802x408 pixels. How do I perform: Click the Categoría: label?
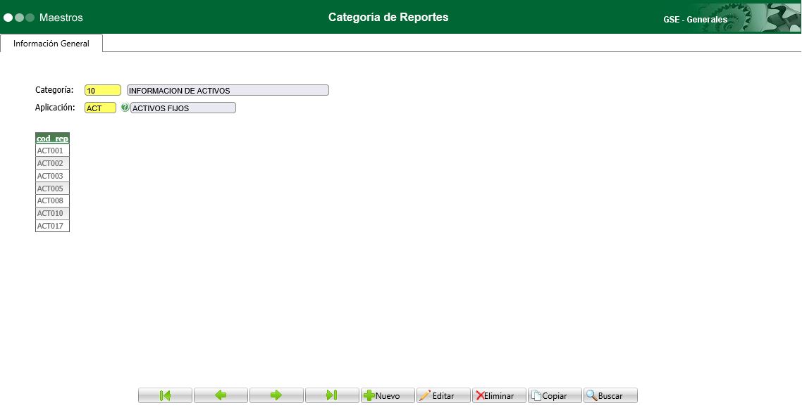[54, 90]
